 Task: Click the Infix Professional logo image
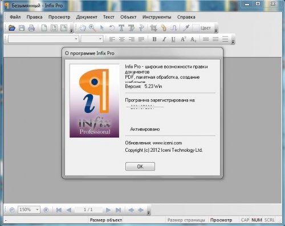[x=95, y=101]
